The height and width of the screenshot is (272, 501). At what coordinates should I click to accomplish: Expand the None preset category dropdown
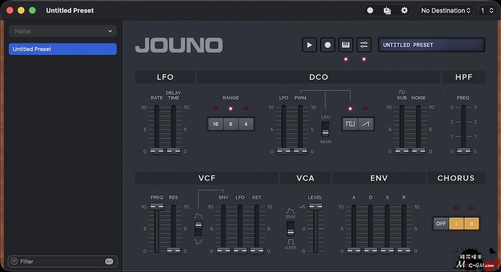coord(63,31)
